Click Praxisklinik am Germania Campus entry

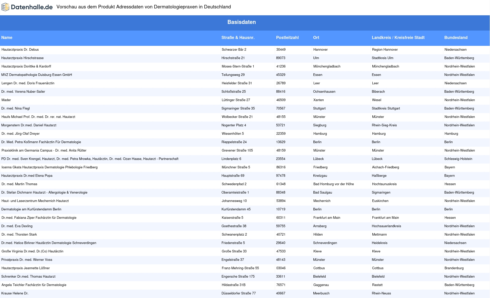(44, 151)
